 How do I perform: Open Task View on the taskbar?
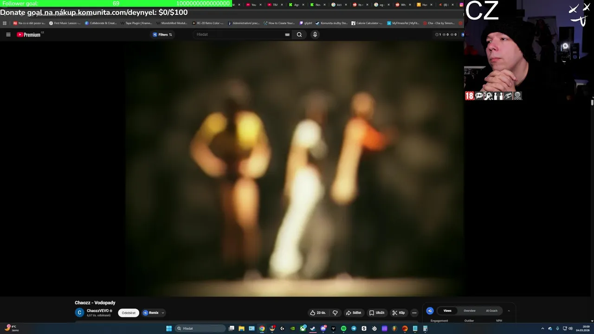232,328
